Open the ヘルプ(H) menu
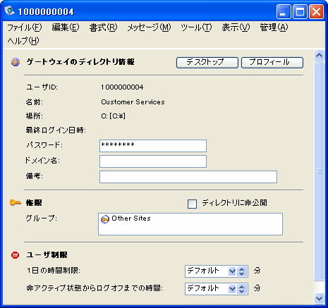 (x=23, y=41)
